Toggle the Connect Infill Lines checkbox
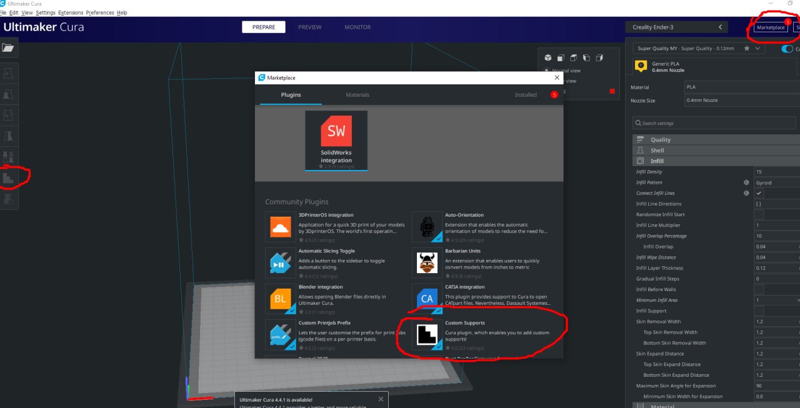Viewport: 800px width, 408px height. point(759,193)
